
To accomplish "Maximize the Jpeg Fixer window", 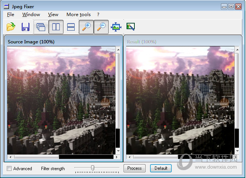I will pyautogui.click(x=231, y=7).
